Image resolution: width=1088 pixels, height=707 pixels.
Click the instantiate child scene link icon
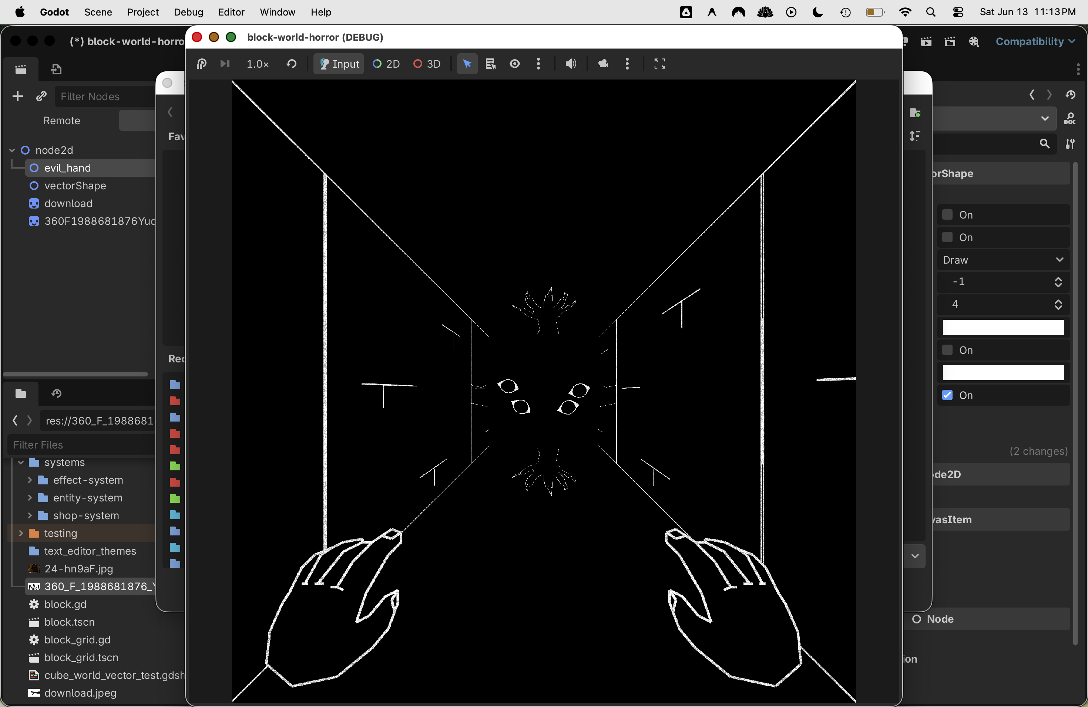[41, 97]
